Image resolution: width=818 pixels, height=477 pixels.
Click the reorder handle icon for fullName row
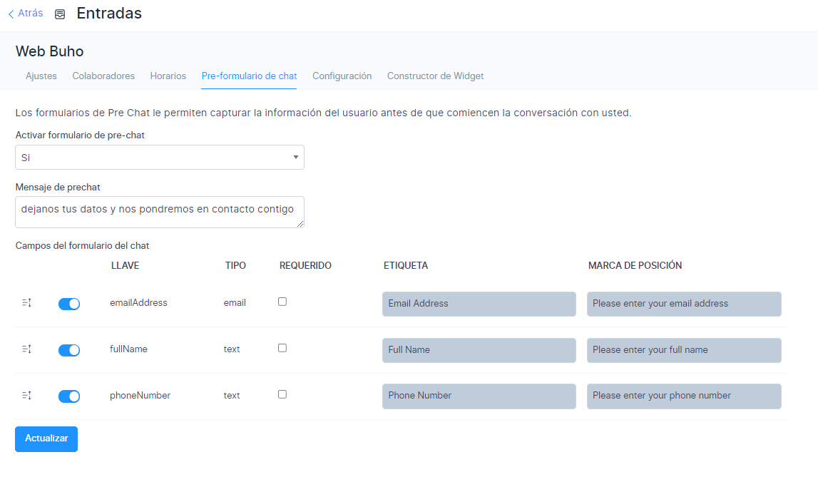26,349
